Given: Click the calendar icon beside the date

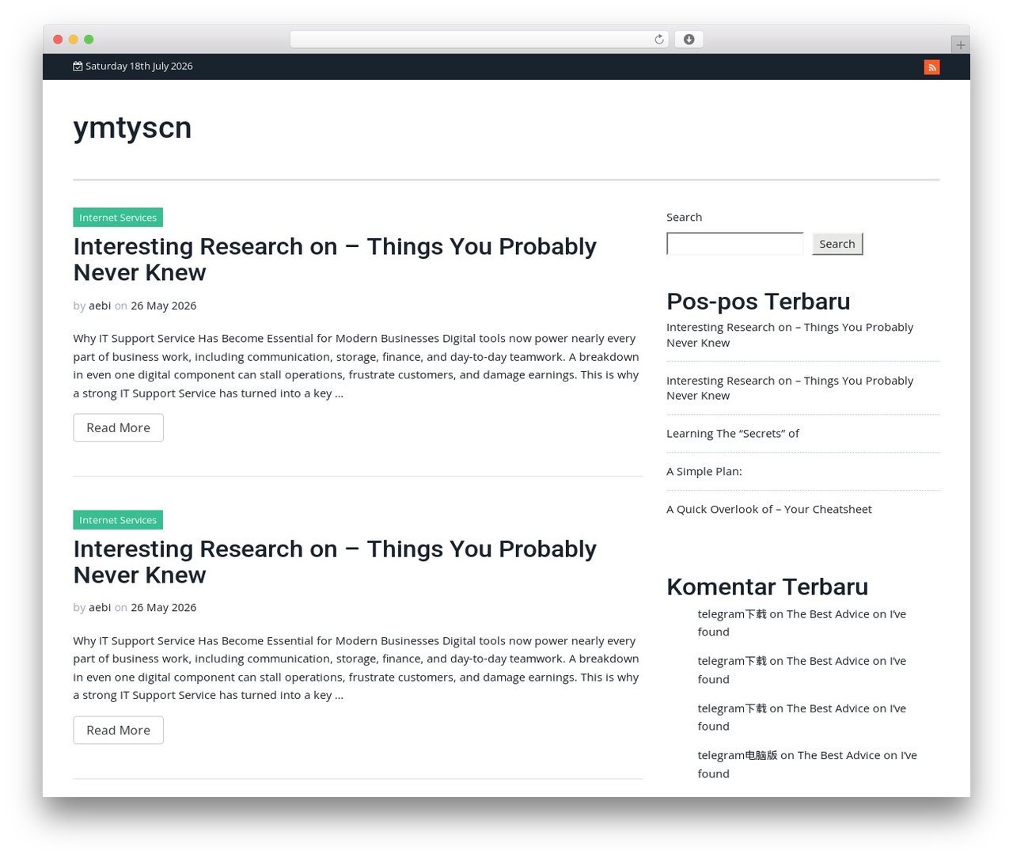Looking at the screenshot, I should (78, 66).
